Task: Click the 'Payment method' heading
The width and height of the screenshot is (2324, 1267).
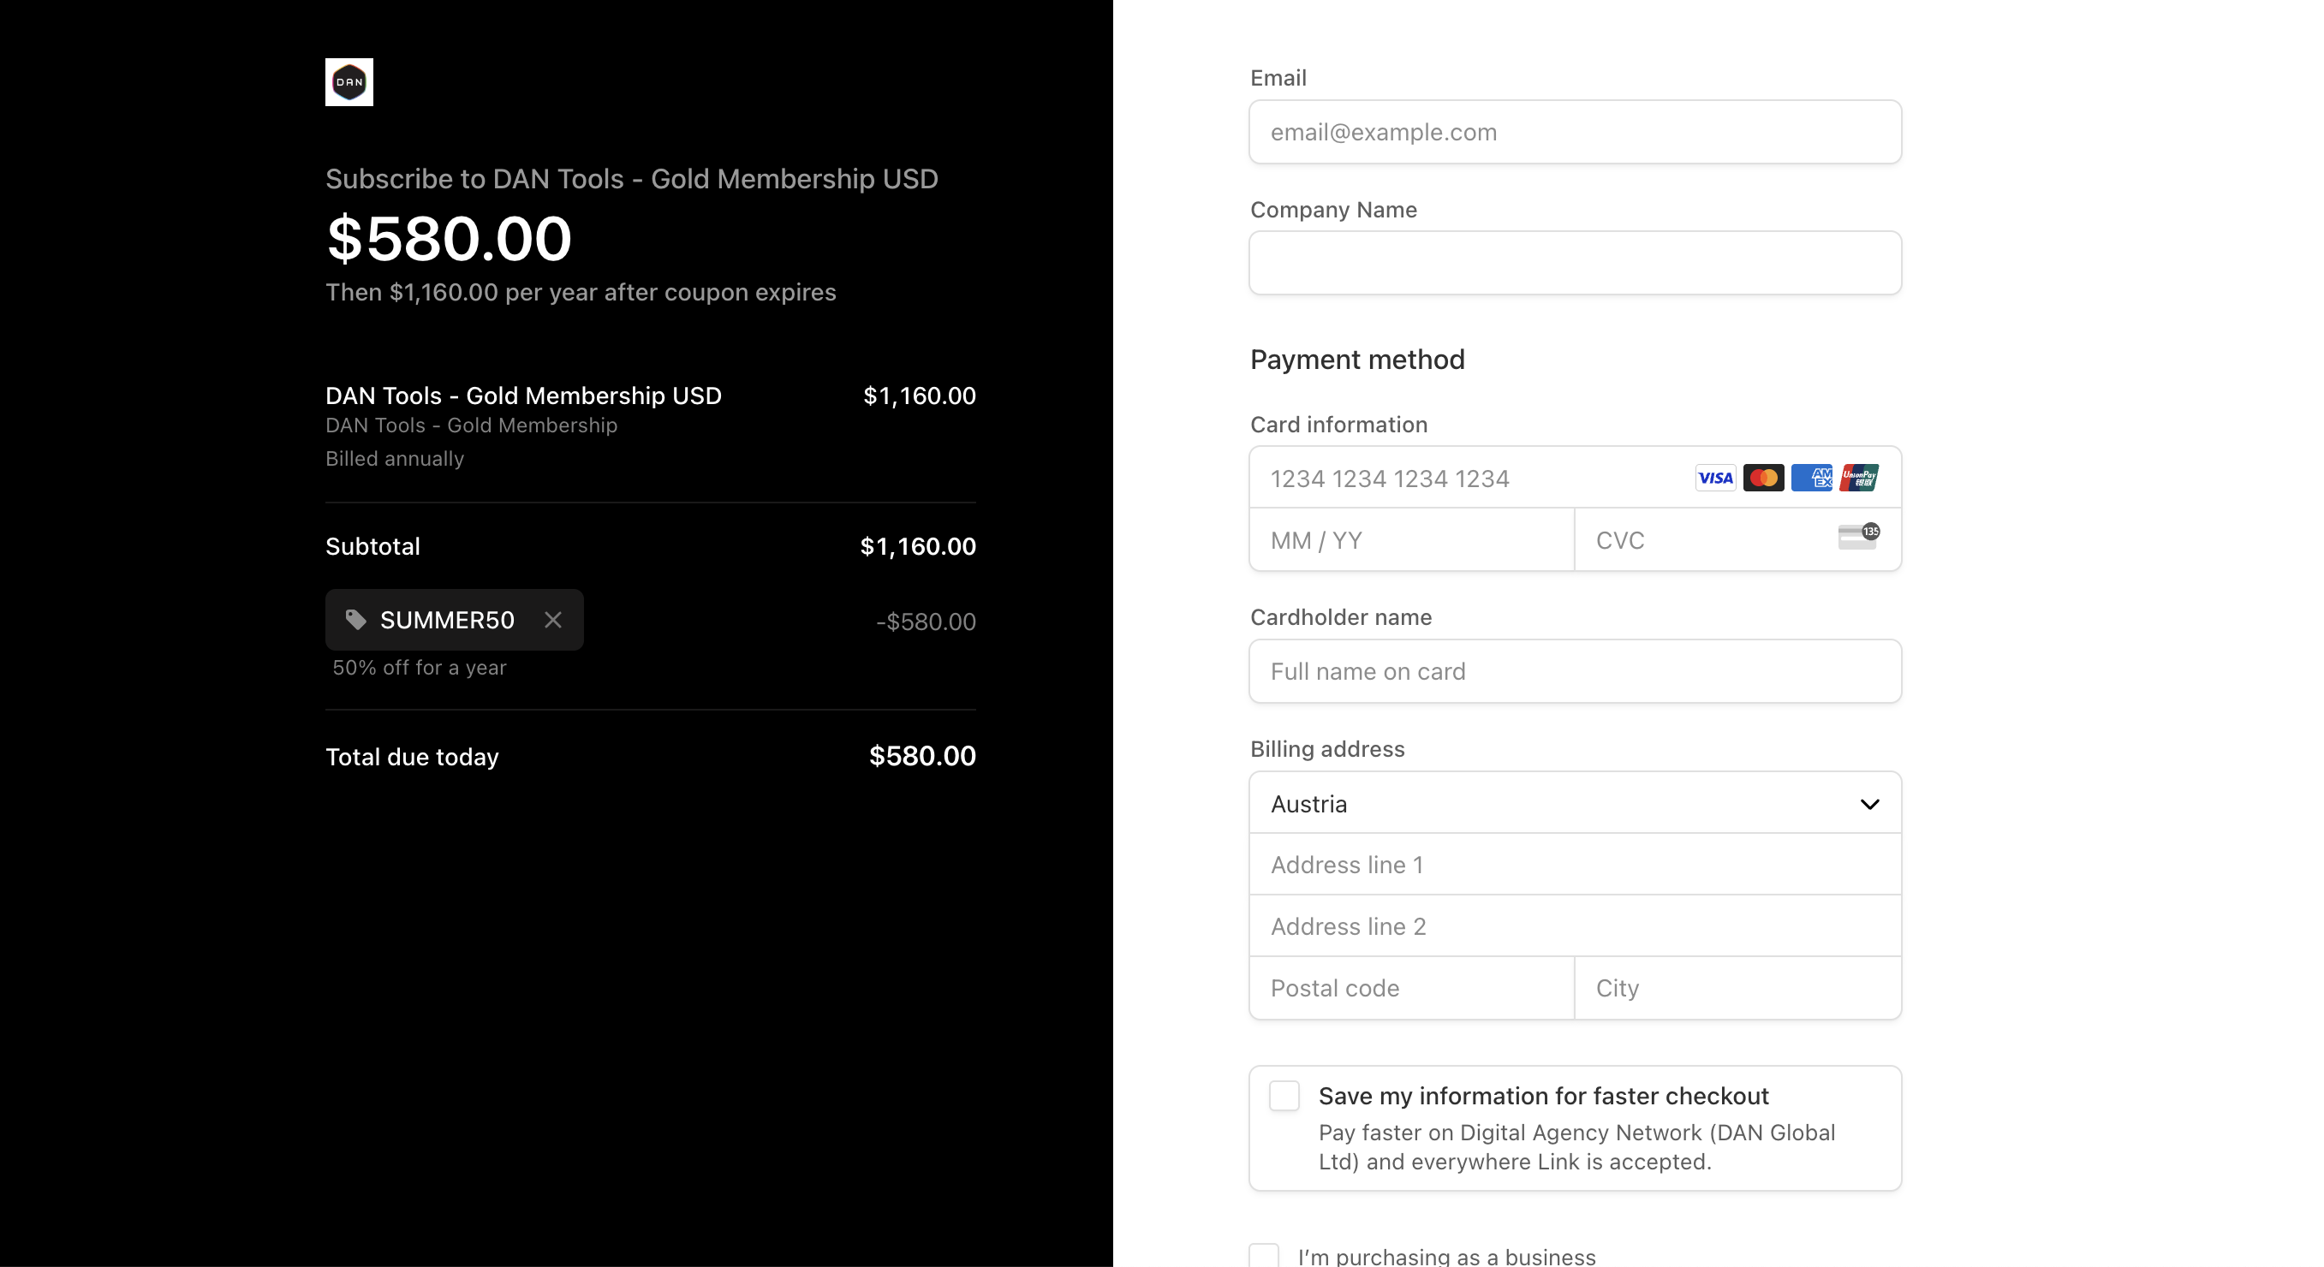Action: tap(1357, 360)
